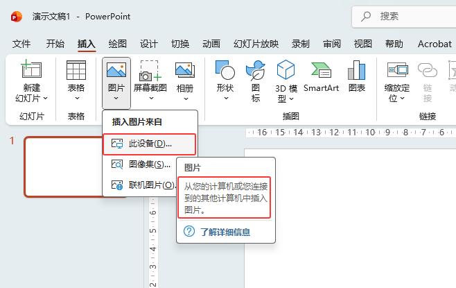
Task: Open the Design (设计) tab
Action: coord(148,44)
